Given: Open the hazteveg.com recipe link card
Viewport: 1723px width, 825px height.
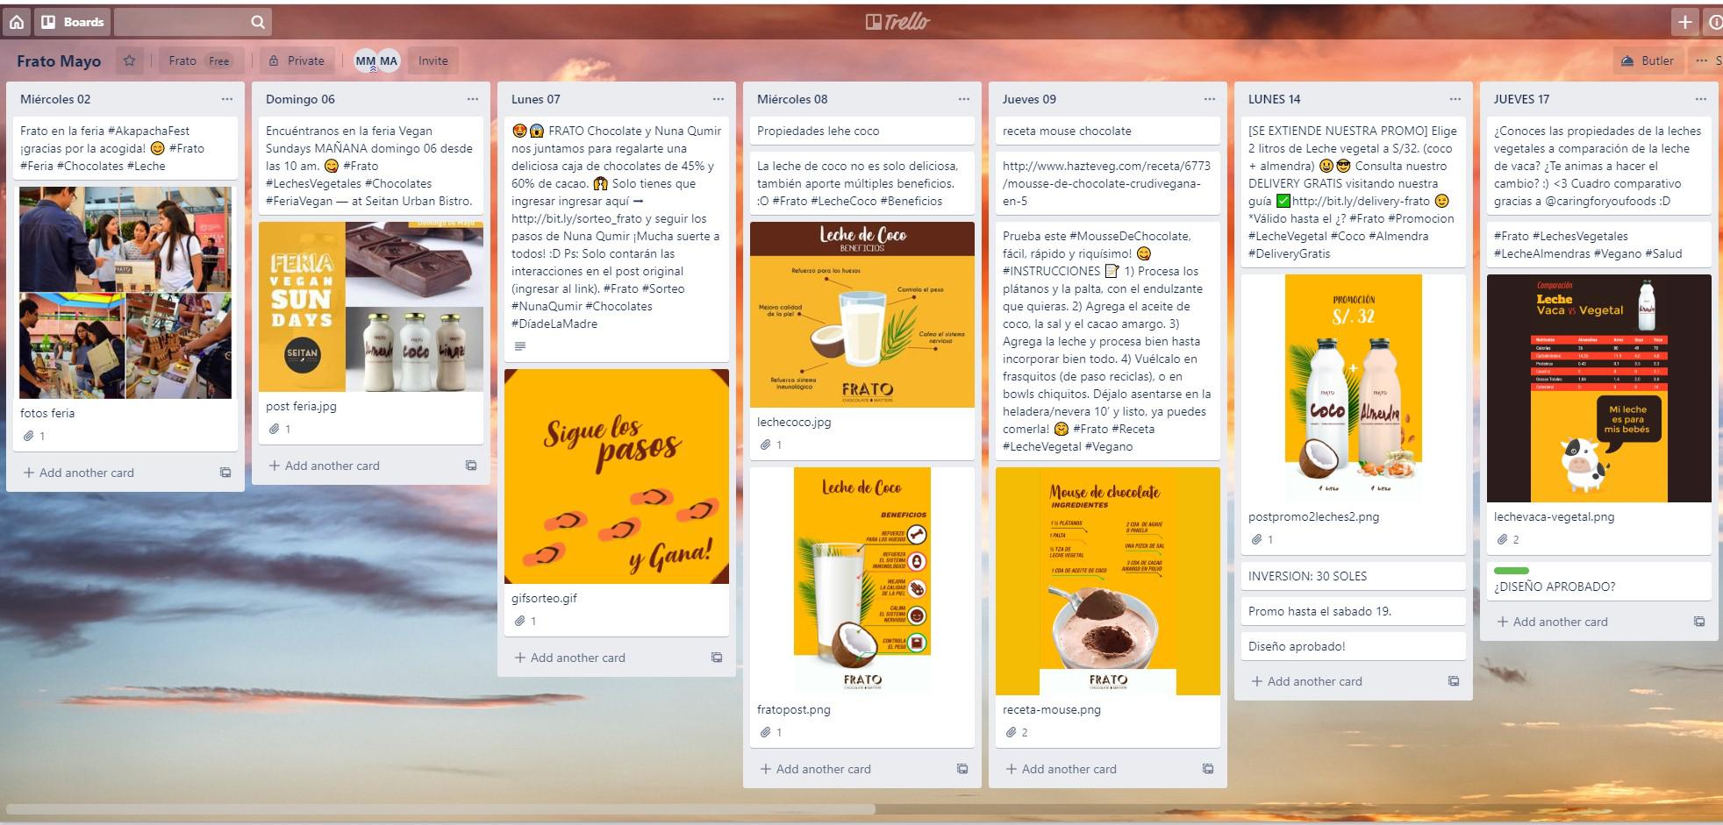Looking at the screenshot, I should [x=1108, y=183].
